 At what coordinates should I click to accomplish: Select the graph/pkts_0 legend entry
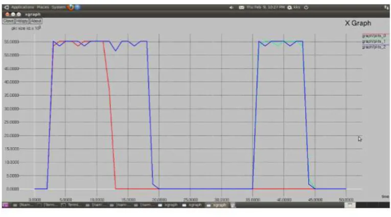coord(374,36)
